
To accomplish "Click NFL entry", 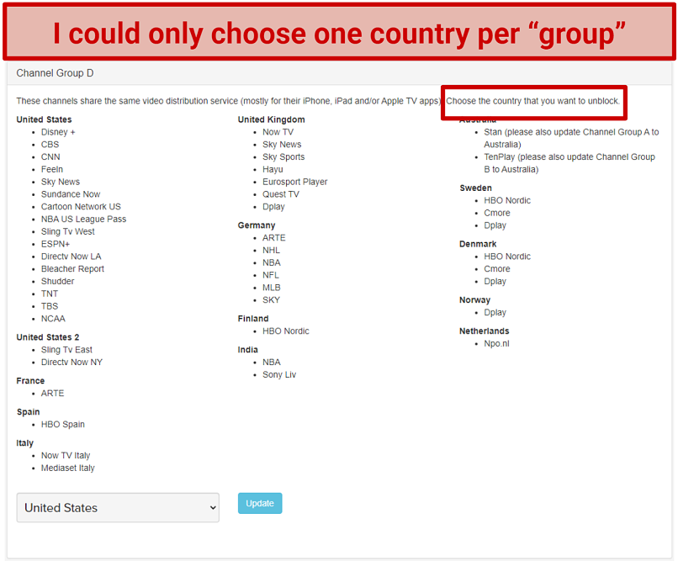I will (x=271, y=275).
